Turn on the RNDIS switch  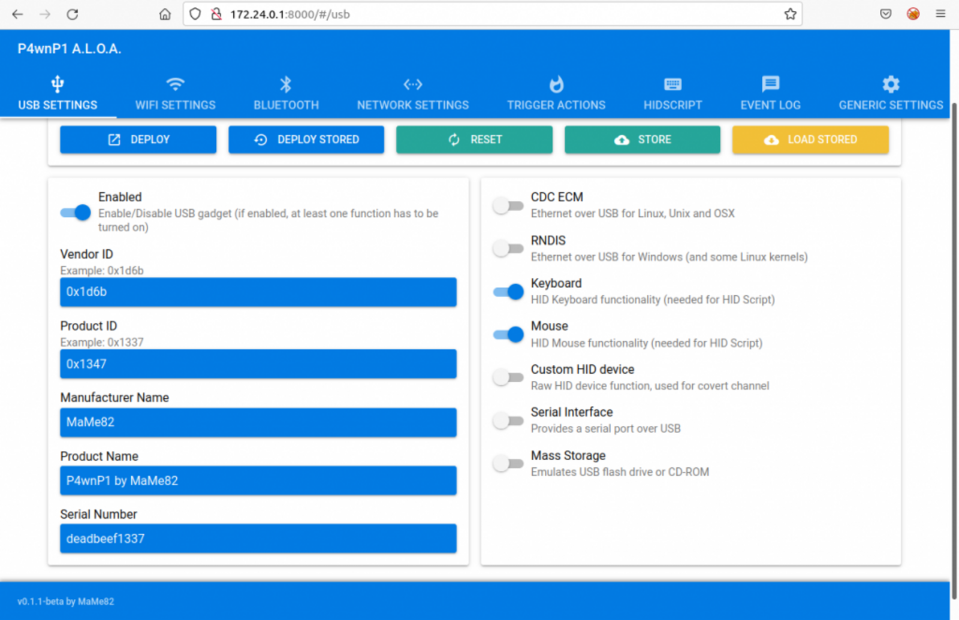(508, 249)
